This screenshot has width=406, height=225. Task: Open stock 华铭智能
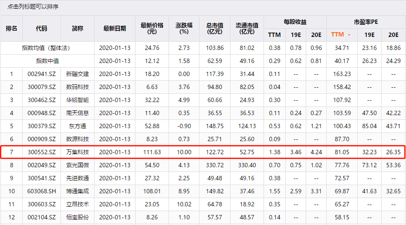[x=78, y=100]
